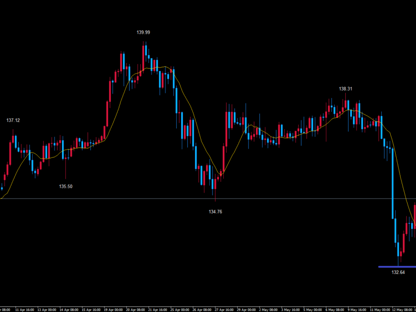The image size is (416, 312).
Task: Click the 135.50 low price label
Action: tap(66, 187)
